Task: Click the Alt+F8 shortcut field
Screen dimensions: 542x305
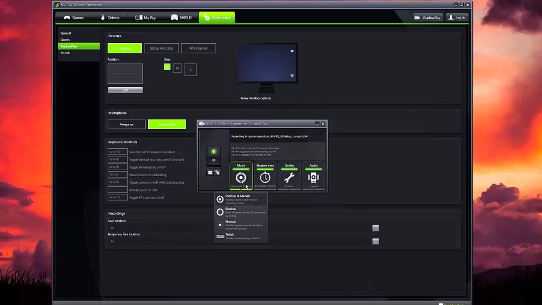Action: click(117, 167)
